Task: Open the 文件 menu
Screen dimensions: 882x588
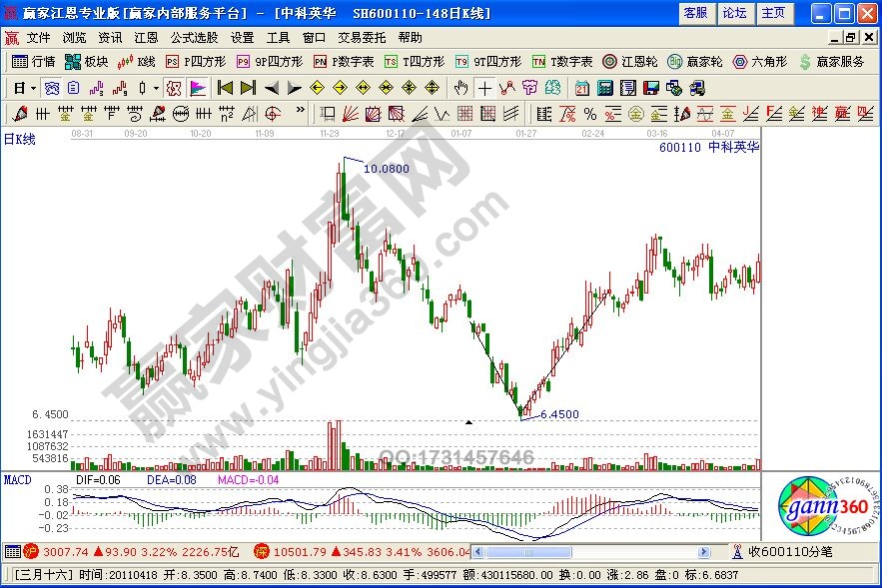Action: (x=38, y=38)
